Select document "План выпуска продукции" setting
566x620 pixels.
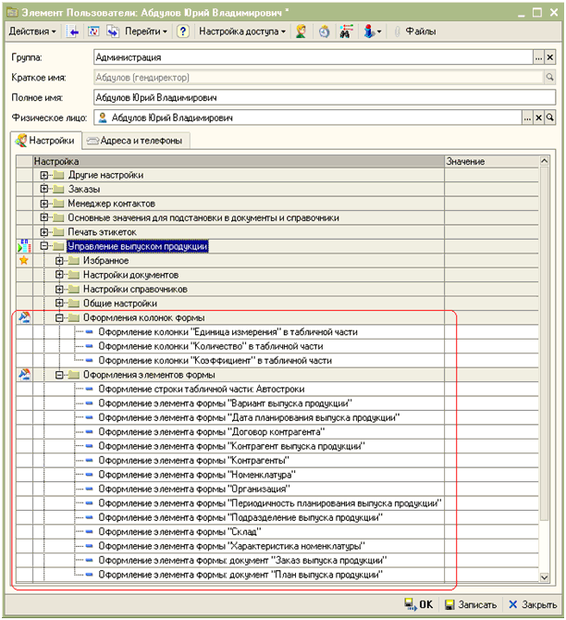tap(240, 575)
